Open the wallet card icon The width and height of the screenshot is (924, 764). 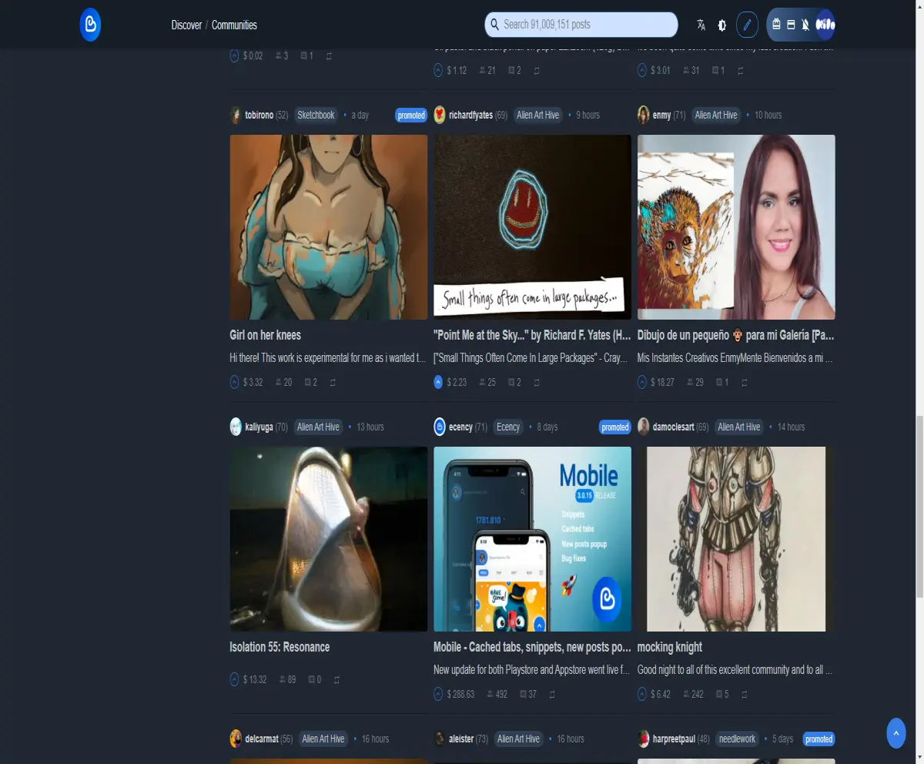[x=790, y=25]
